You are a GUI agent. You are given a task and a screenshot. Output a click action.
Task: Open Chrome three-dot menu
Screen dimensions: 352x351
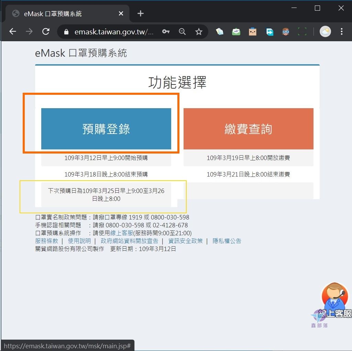tap(341, 31)
